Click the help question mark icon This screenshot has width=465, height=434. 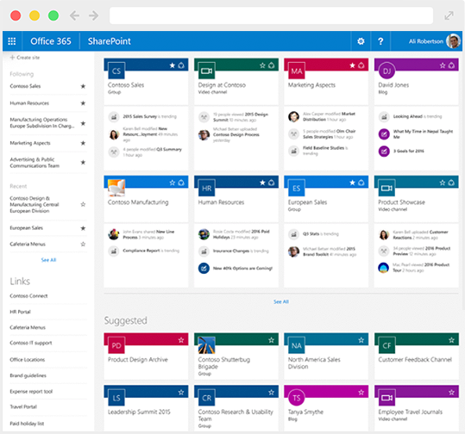pos(380,41)
